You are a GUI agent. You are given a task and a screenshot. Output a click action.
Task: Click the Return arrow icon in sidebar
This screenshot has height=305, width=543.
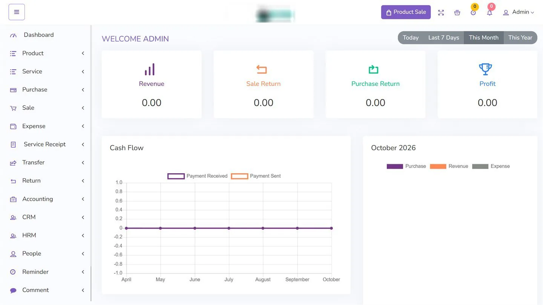(13, 181)
